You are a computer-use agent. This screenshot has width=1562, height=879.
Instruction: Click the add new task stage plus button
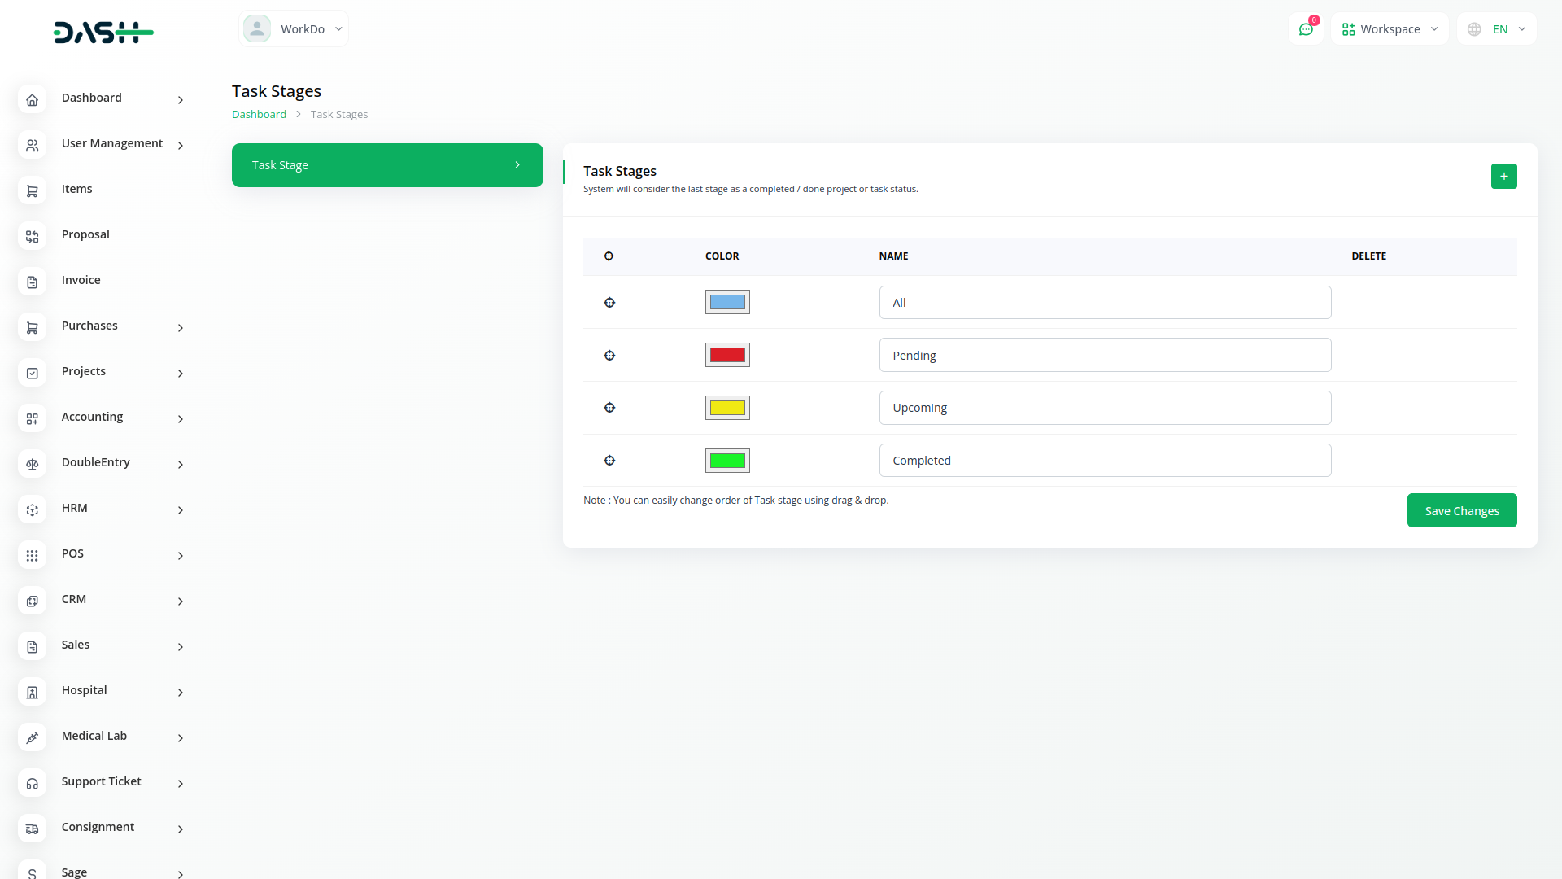tap(1503, 176)
